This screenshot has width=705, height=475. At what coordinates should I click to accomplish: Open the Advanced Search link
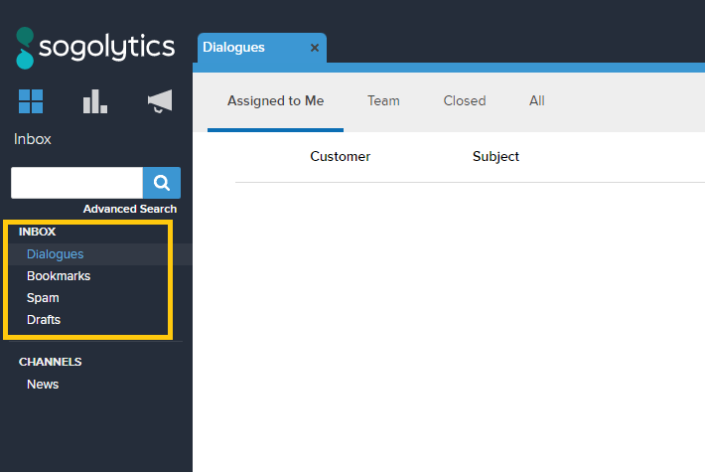point(130,209)
